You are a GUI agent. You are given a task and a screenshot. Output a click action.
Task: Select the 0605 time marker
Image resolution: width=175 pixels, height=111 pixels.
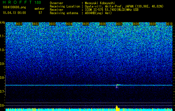86,24
